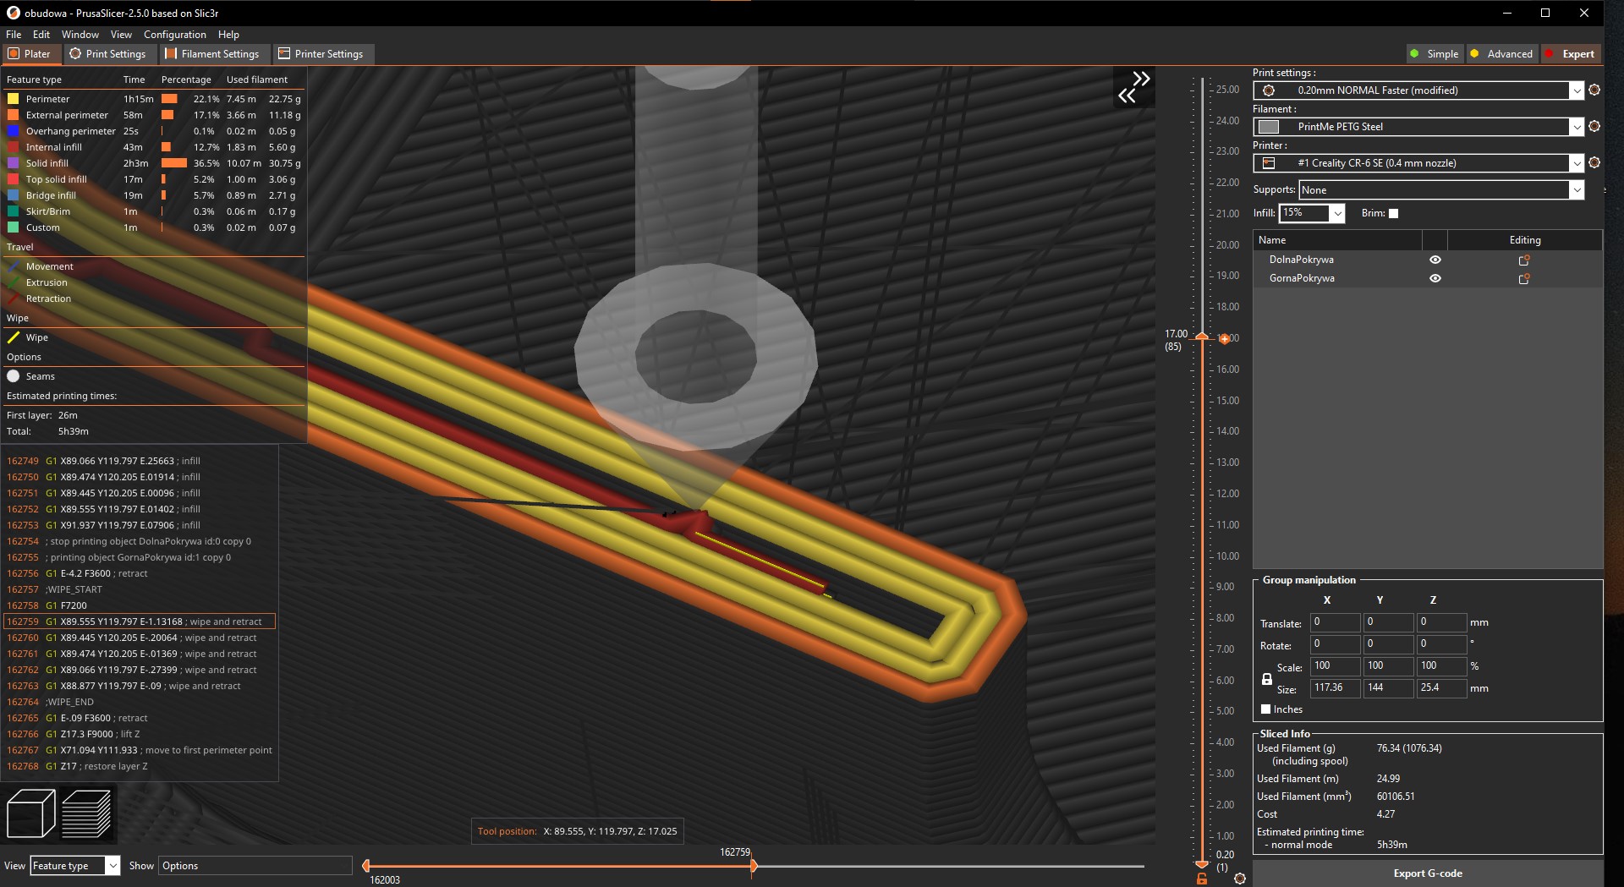Toggle Bridge infill feature swatch
Viewport: 1624px width, 887px height.
pos(13,195)
